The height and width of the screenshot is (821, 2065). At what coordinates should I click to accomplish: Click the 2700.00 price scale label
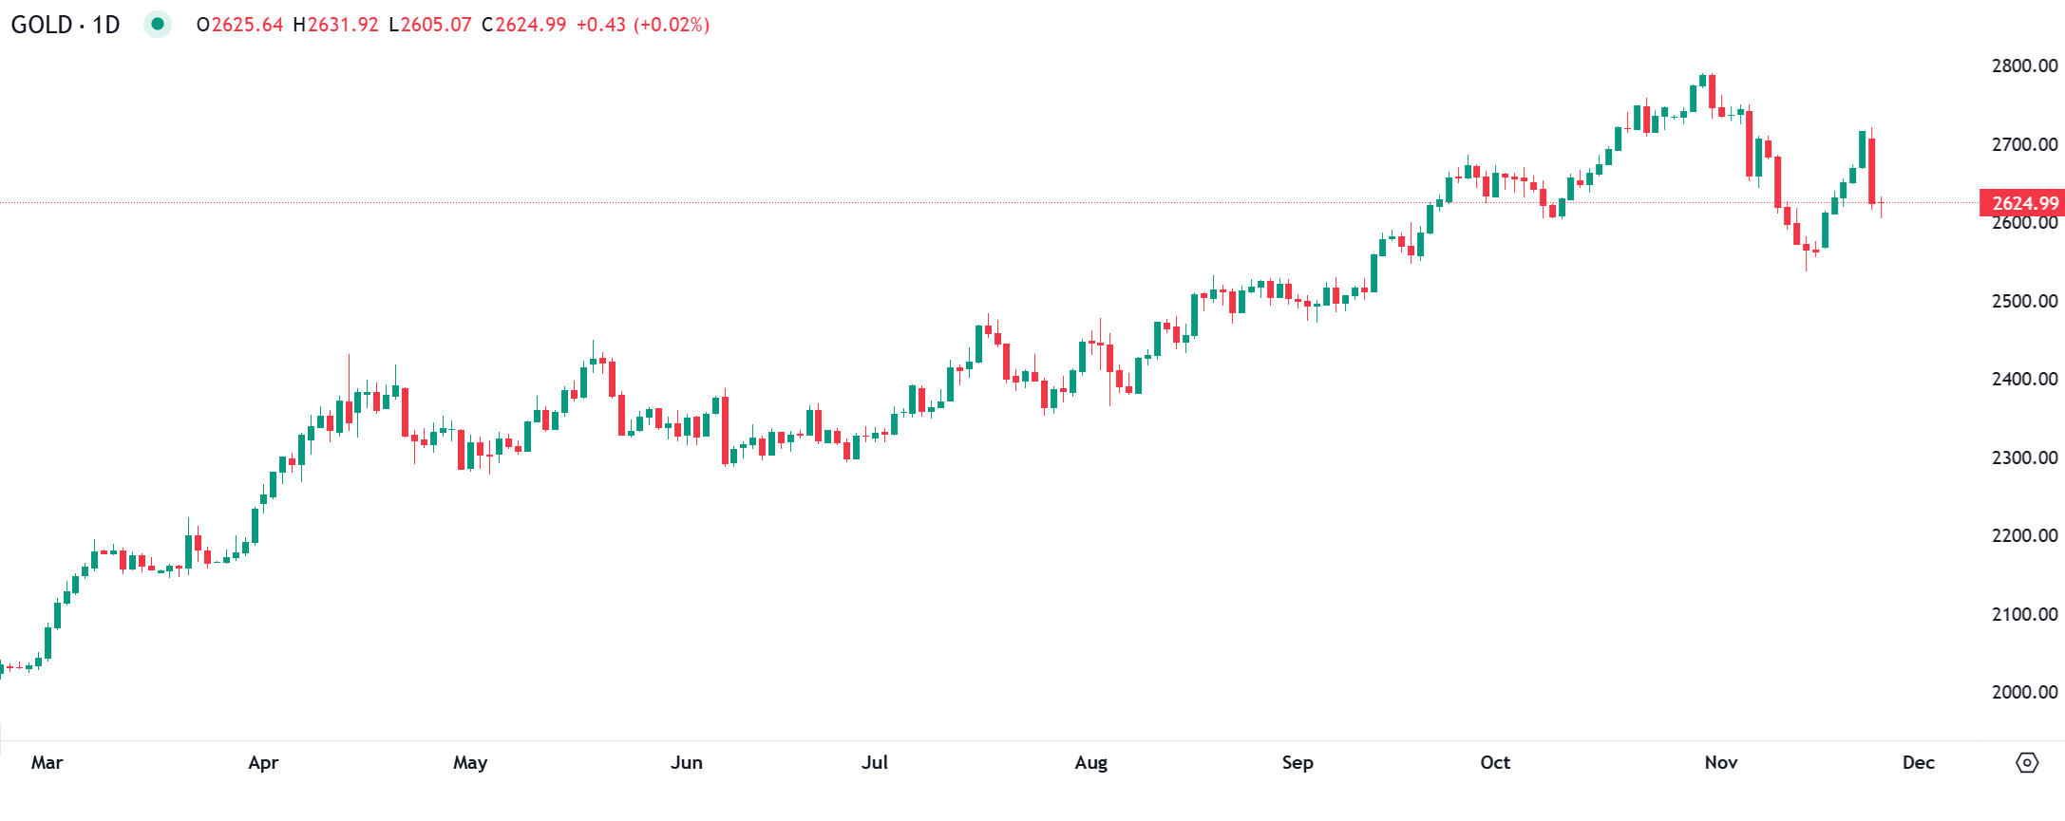[x=2024, y=145]
